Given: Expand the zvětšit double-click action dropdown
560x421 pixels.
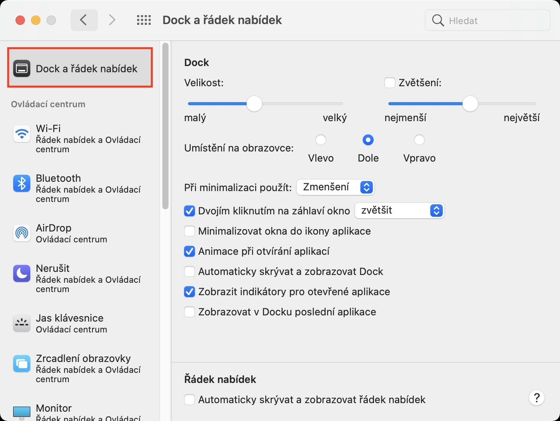Looking at the screenshot, I should click(x=399, y=210).
